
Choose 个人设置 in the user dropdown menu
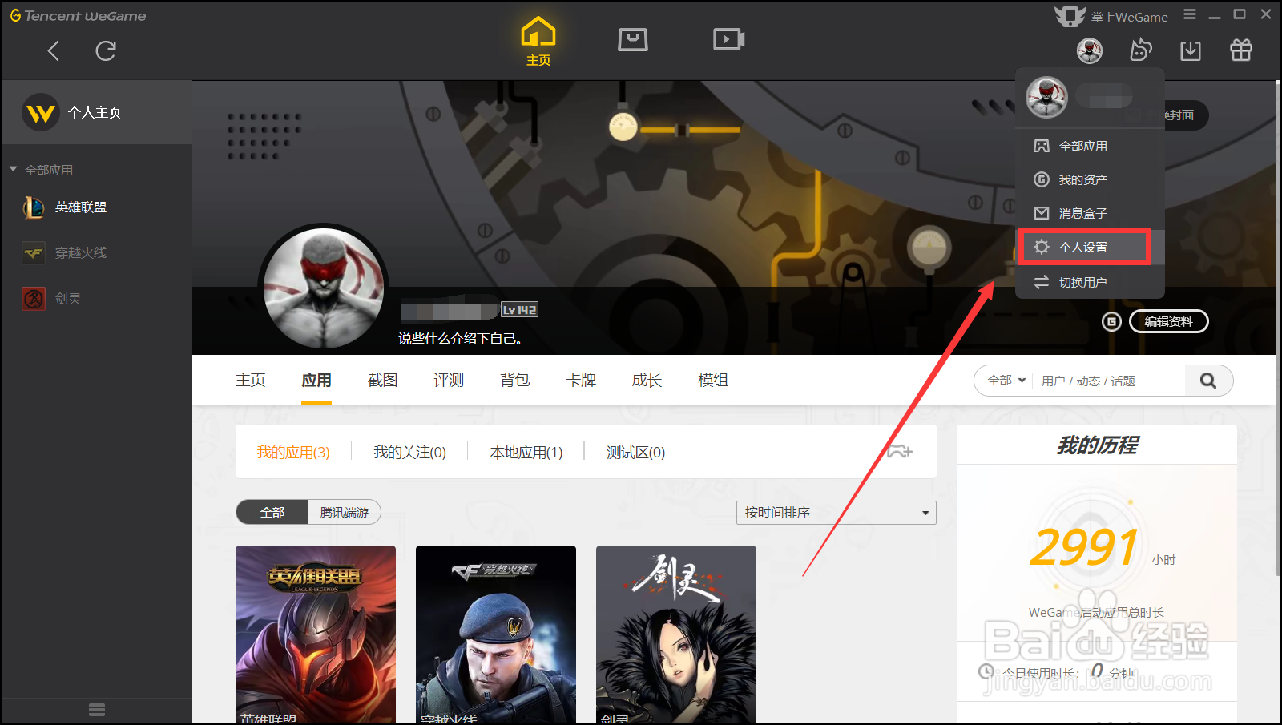(x=1085, y=247)
